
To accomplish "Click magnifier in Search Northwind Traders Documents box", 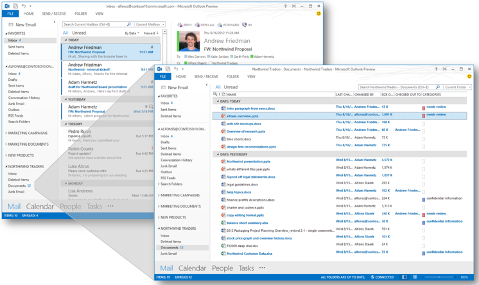I will 438,87.
